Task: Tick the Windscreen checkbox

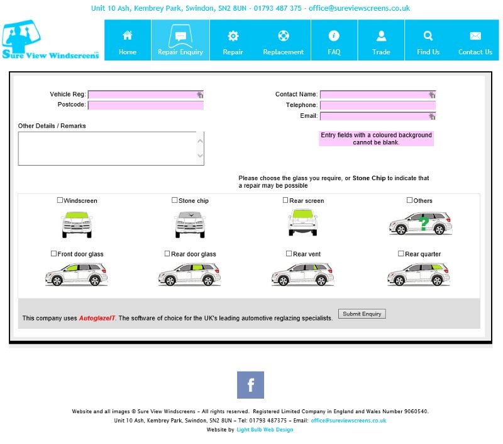Action: pyautogui.click(x=60, y=200)
